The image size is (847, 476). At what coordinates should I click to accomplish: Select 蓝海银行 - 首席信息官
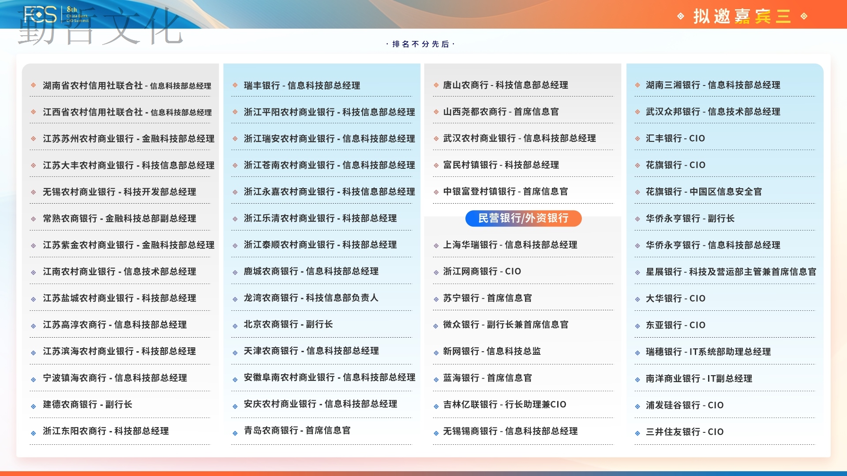(487, 378)
